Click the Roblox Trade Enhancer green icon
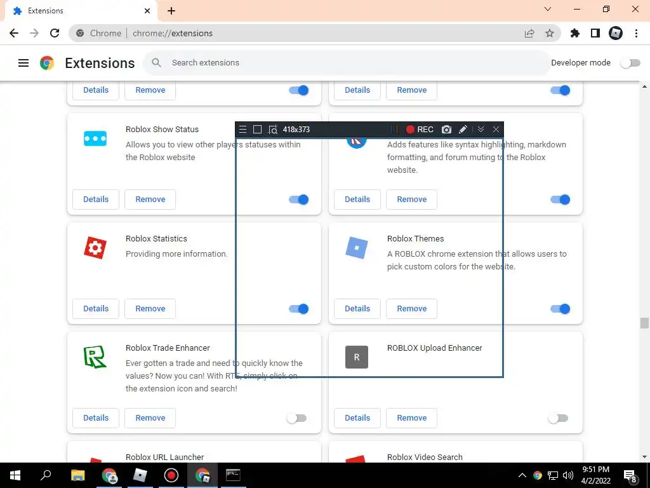 (95, 357)
